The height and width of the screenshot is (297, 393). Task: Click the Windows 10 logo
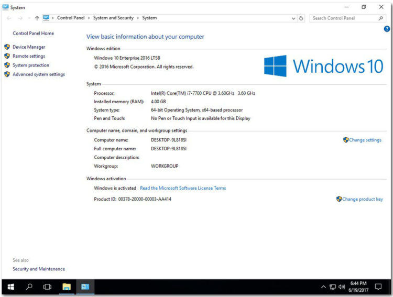click(323, 66)
